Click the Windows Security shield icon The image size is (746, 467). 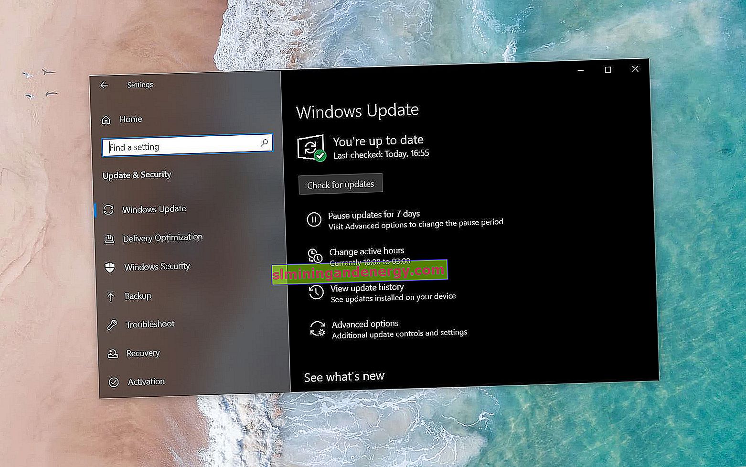pyautogui.click(x=110, y=267)
